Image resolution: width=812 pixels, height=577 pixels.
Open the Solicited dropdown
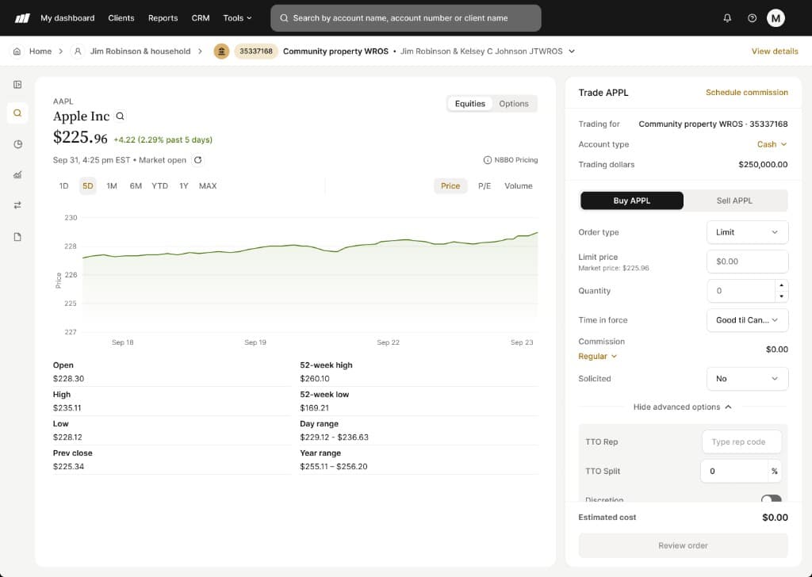coord(747,379)
